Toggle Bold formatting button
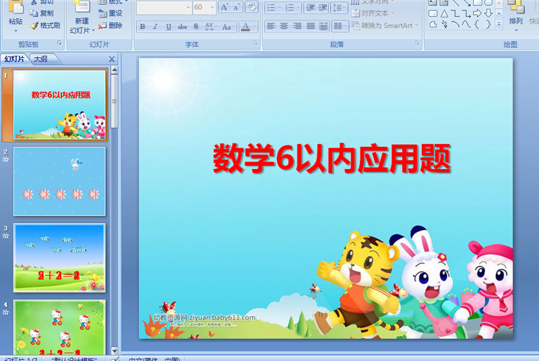This screenshot has height=361, width=539. (142, 27)
